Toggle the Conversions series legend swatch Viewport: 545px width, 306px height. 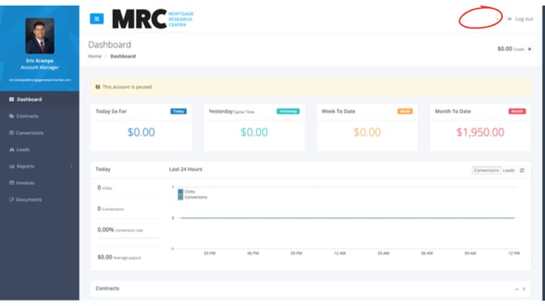[181, 197]
